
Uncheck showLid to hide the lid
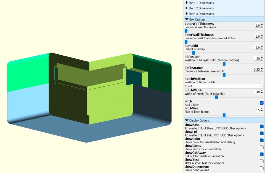click(261, 133)
